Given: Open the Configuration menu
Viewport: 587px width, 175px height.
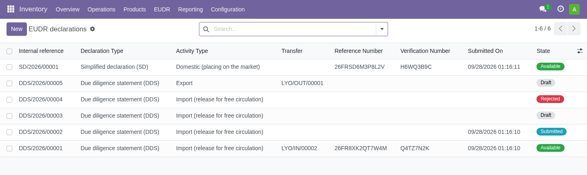Looking at the screenshot, I should coord(228,9).
